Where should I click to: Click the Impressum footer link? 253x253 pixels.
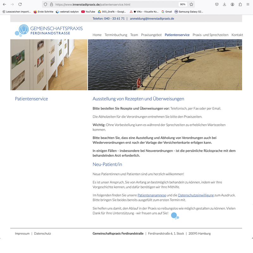[22, 233]
